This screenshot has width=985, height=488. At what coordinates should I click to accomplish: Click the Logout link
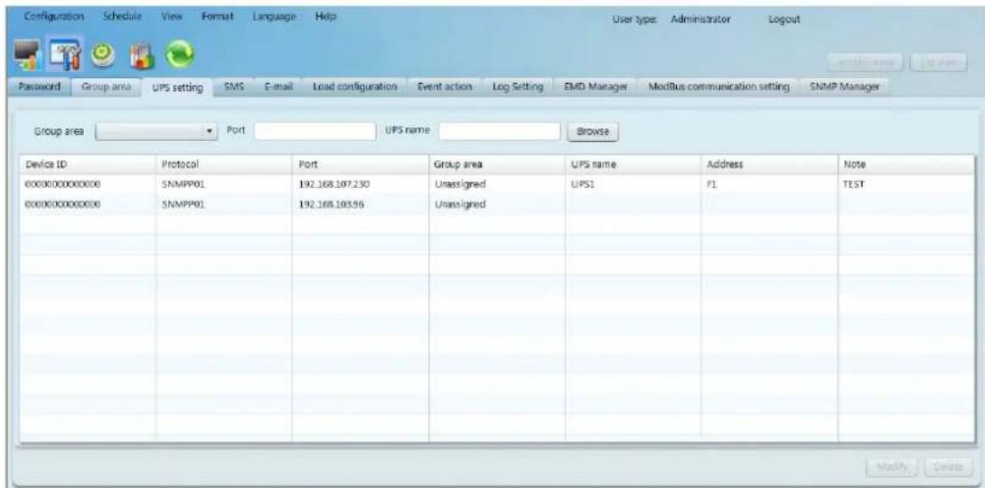pyautogui.click(x=783, y=20)
